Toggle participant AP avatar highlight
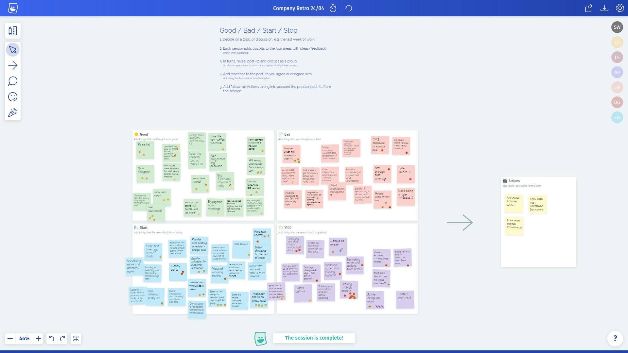The width and height of the screenshot is (628, 353). (617, 72)
